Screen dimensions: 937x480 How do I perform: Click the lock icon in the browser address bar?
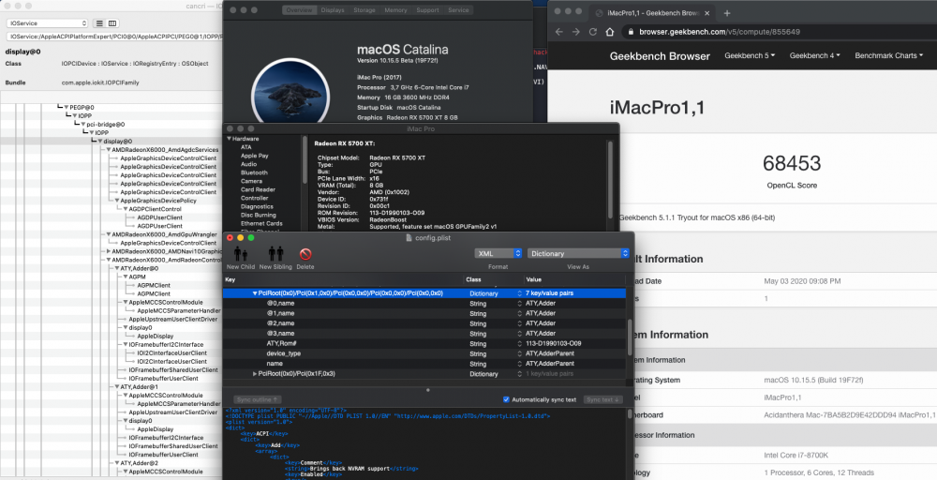coord(631,32)
